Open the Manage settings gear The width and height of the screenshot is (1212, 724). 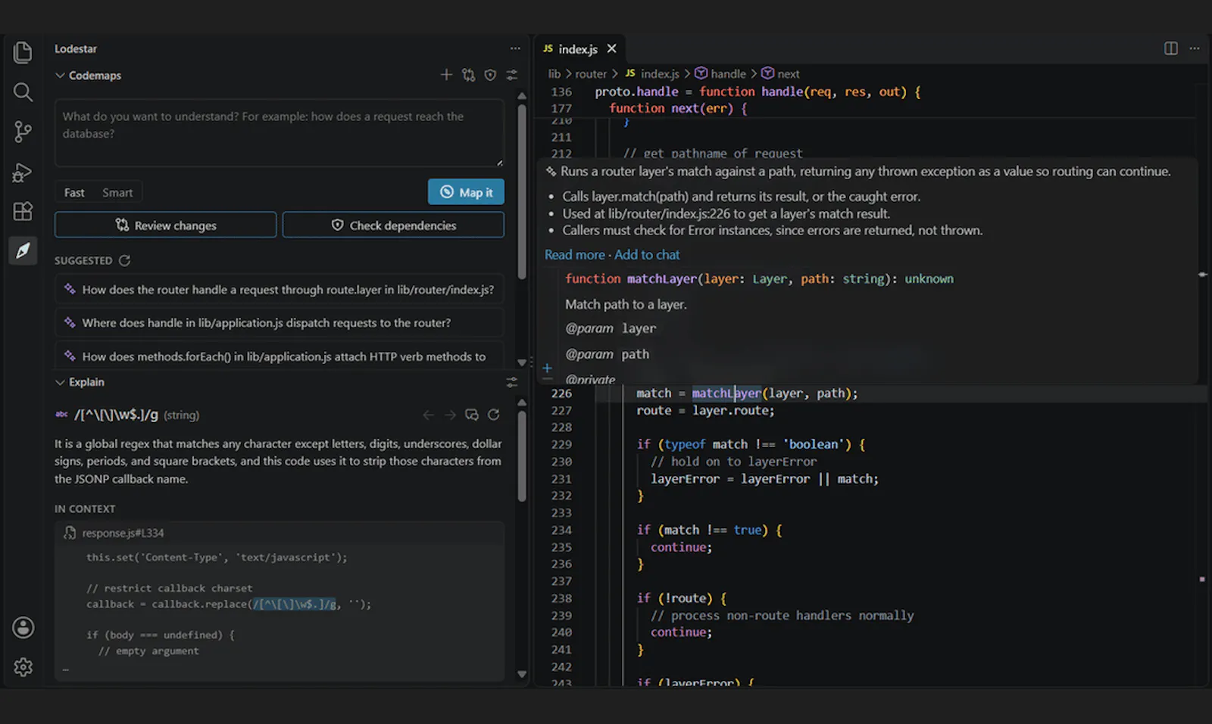coord(23,667)
